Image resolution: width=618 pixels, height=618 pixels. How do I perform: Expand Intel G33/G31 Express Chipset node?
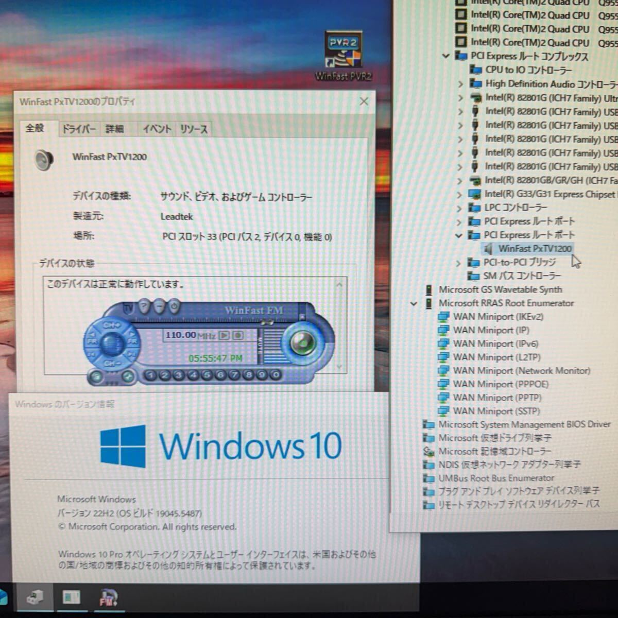(x=460, y=195)
